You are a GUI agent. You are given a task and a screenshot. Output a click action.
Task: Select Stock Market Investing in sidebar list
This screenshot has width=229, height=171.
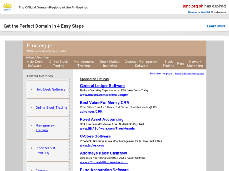[x=45, y=150]
